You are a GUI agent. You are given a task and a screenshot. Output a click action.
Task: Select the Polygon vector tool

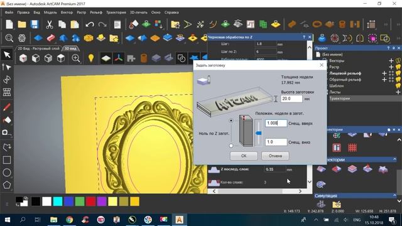(x=7, y=185)
